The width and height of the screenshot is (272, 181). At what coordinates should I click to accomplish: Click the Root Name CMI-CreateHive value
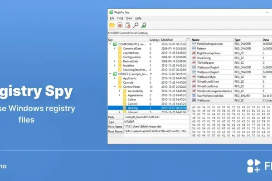[x=157, y=131]
